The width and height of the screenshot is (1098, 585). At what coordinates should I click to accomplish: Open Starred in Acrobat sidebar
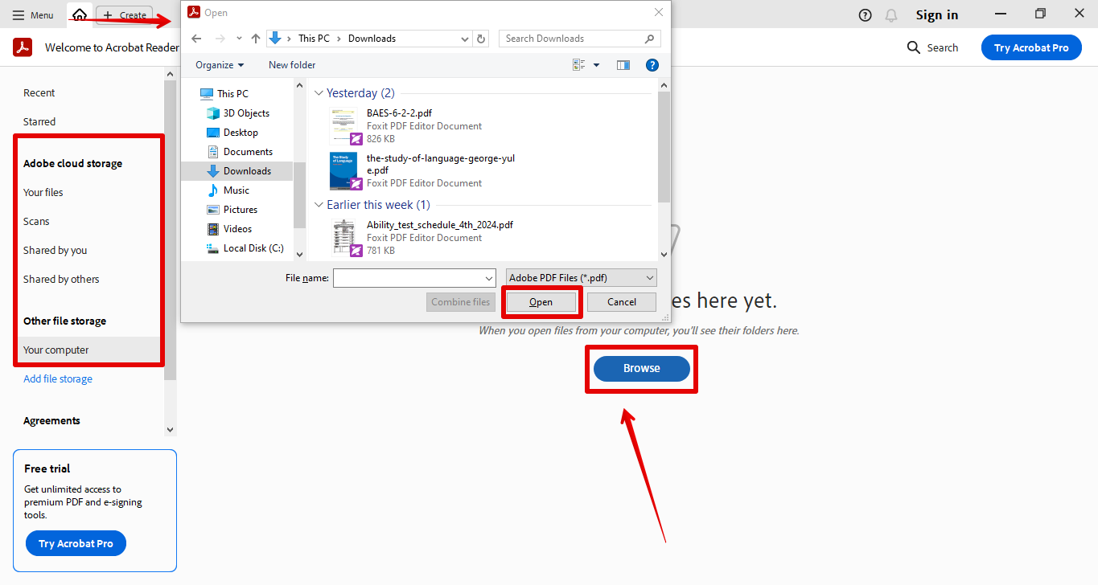pyautogui.click(x=39, y=122)
